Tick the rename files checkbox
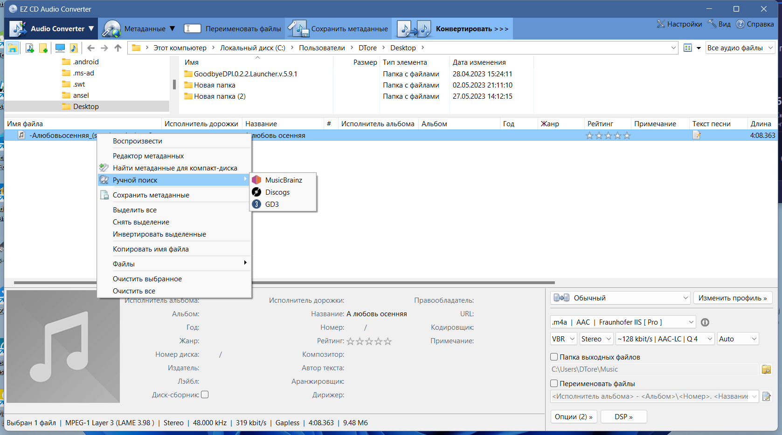The image size is (782, 435). coord(554,384)
